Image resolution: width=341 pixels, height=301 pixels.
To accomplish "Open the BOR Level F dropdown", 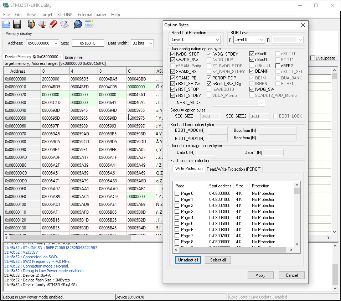I will pos(262,40).
